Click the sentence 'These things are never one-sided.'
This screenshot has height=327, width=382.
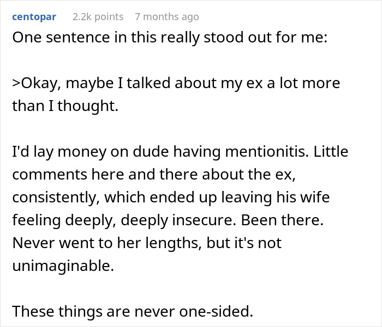click(x=133, y=311)
